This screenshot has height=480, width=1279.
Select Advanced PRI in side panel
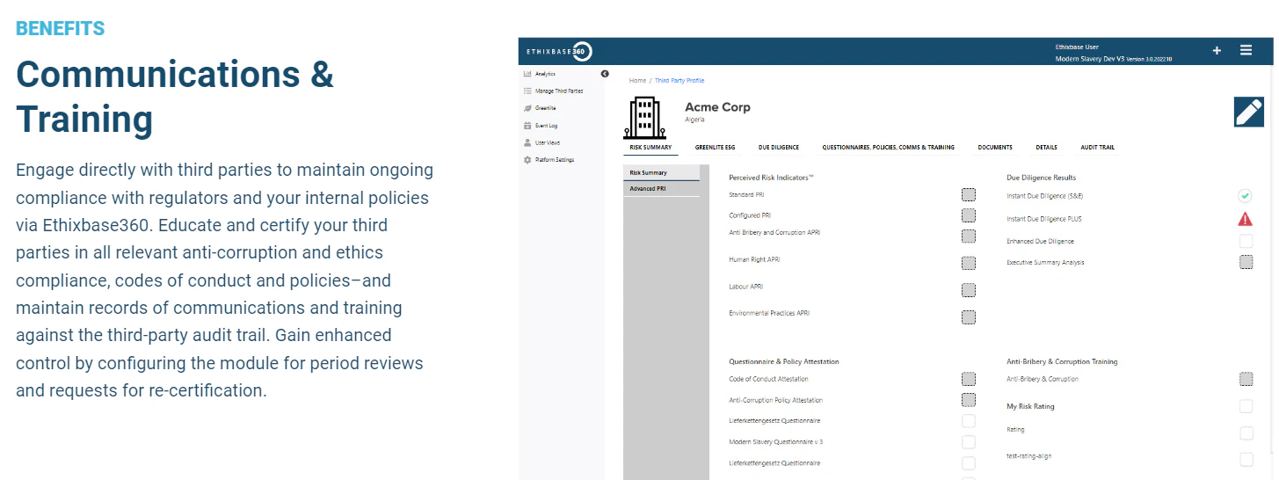661,189
